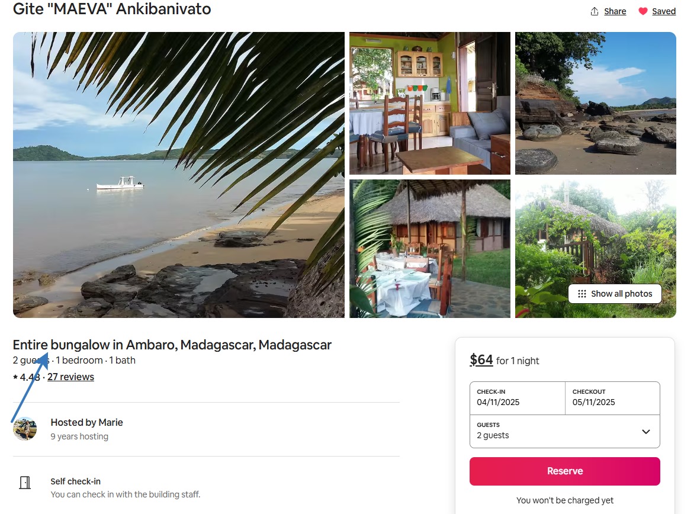
Task: Click the Share upload icon
Action: (x=595, y=11)
